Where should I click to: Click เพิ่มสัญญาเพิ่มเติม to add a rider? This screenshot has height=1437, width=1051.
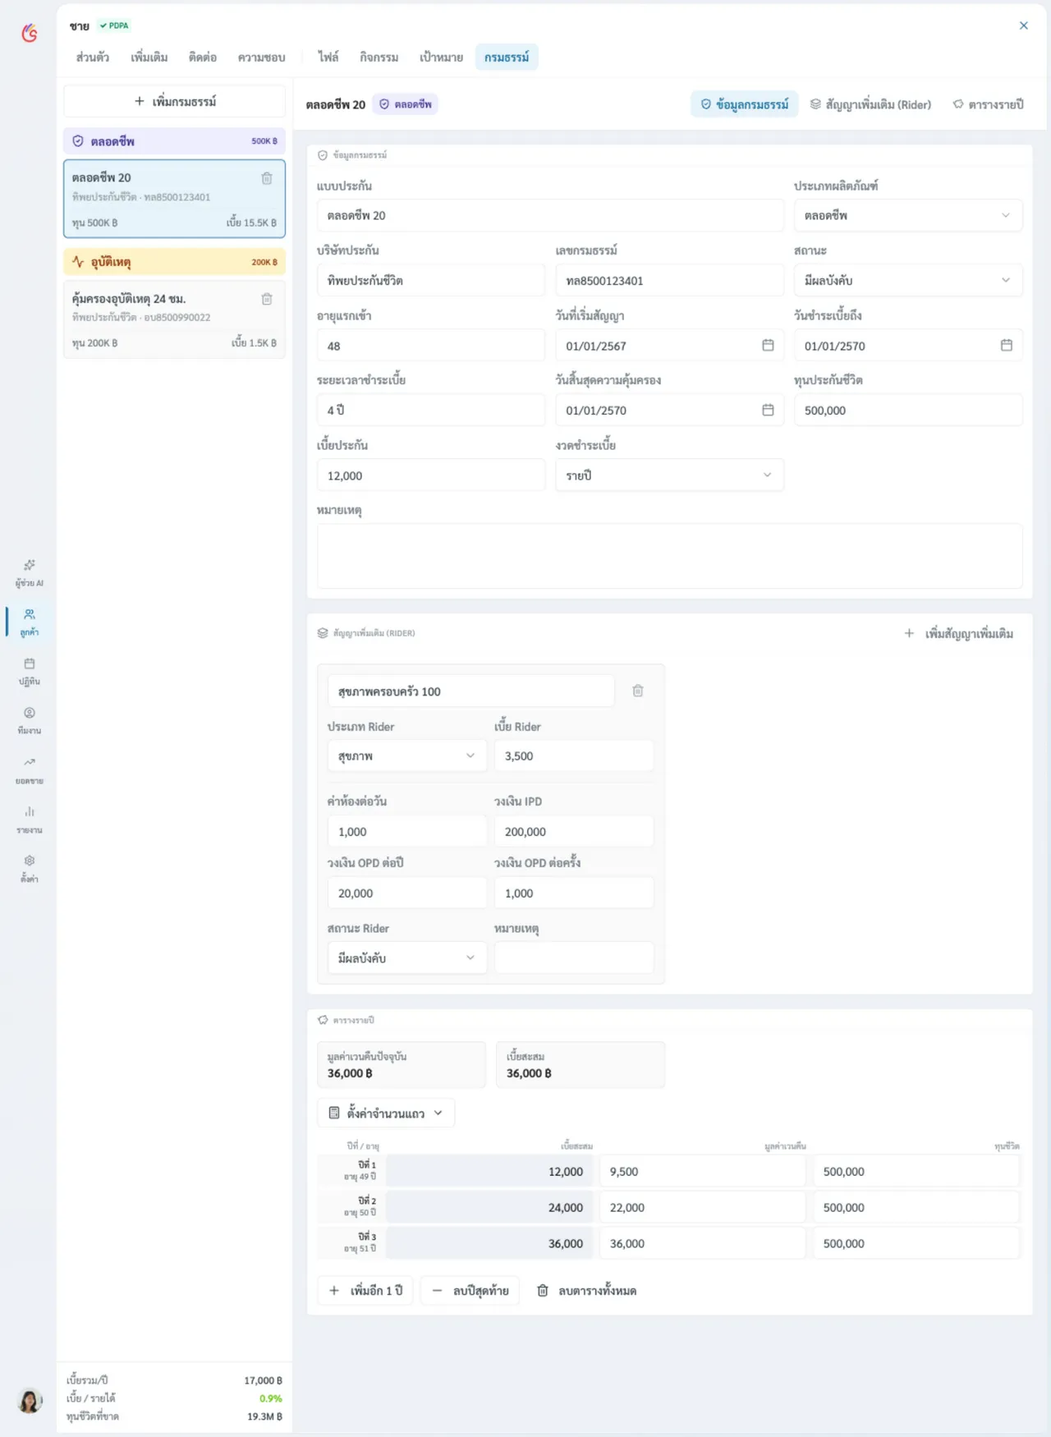(959, 633)
